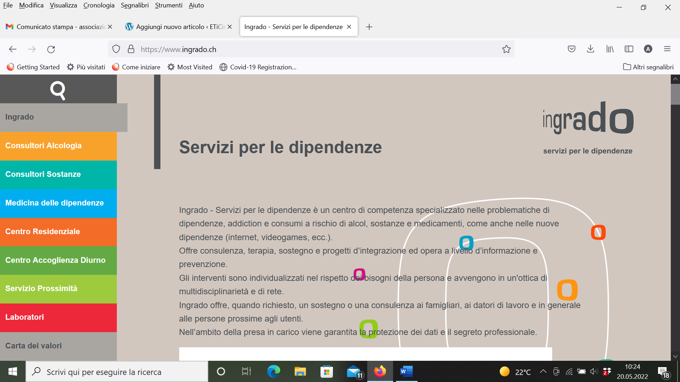The width and height of the screenshot is (680, 382).
Task: Open the Getting Started bookmark
Action: pos(33,67)
